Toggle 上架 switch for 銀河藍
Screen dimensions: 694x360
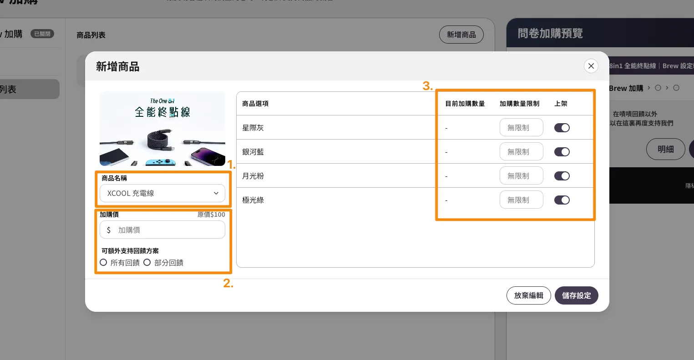tap(562, 152)
